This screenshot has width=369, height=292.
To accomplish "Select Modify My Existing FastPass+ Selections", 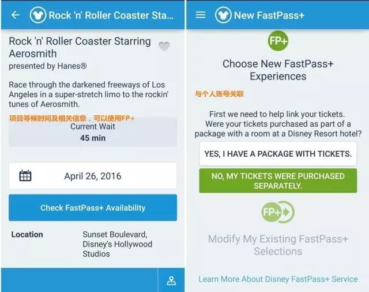I will 278,245.
